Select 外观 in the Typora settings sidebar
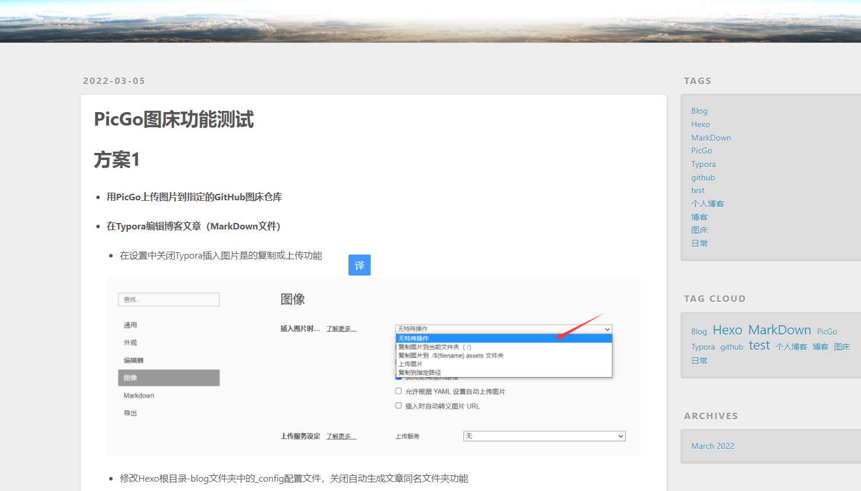This screenshot has width=861, height=491. pyautogui.click(x=130, y=343)
